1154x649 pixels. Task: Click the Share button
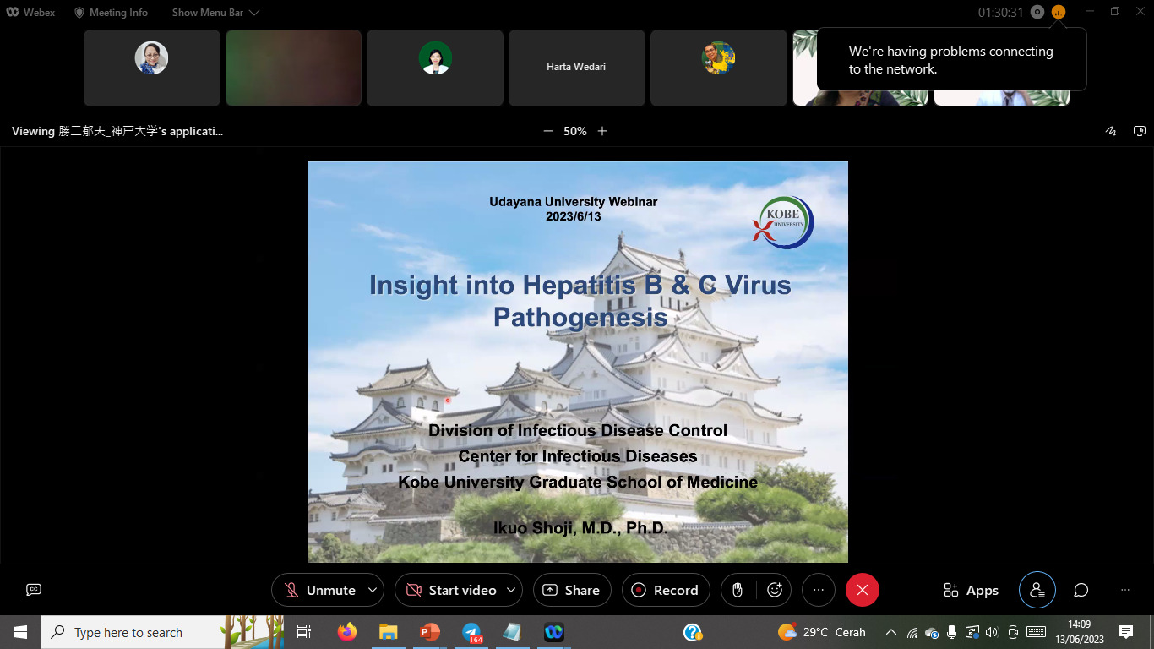572,590
